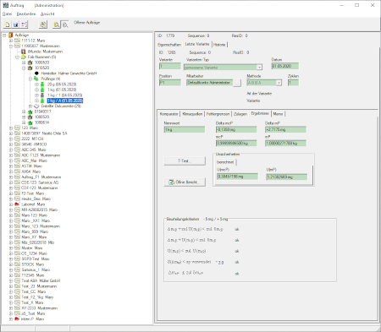Click the Öffne Bericht button
Viewport: 381px width, 332px height.
pos(185,182)
